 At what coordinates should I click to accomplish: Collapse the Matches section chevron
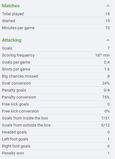point(108,6)
